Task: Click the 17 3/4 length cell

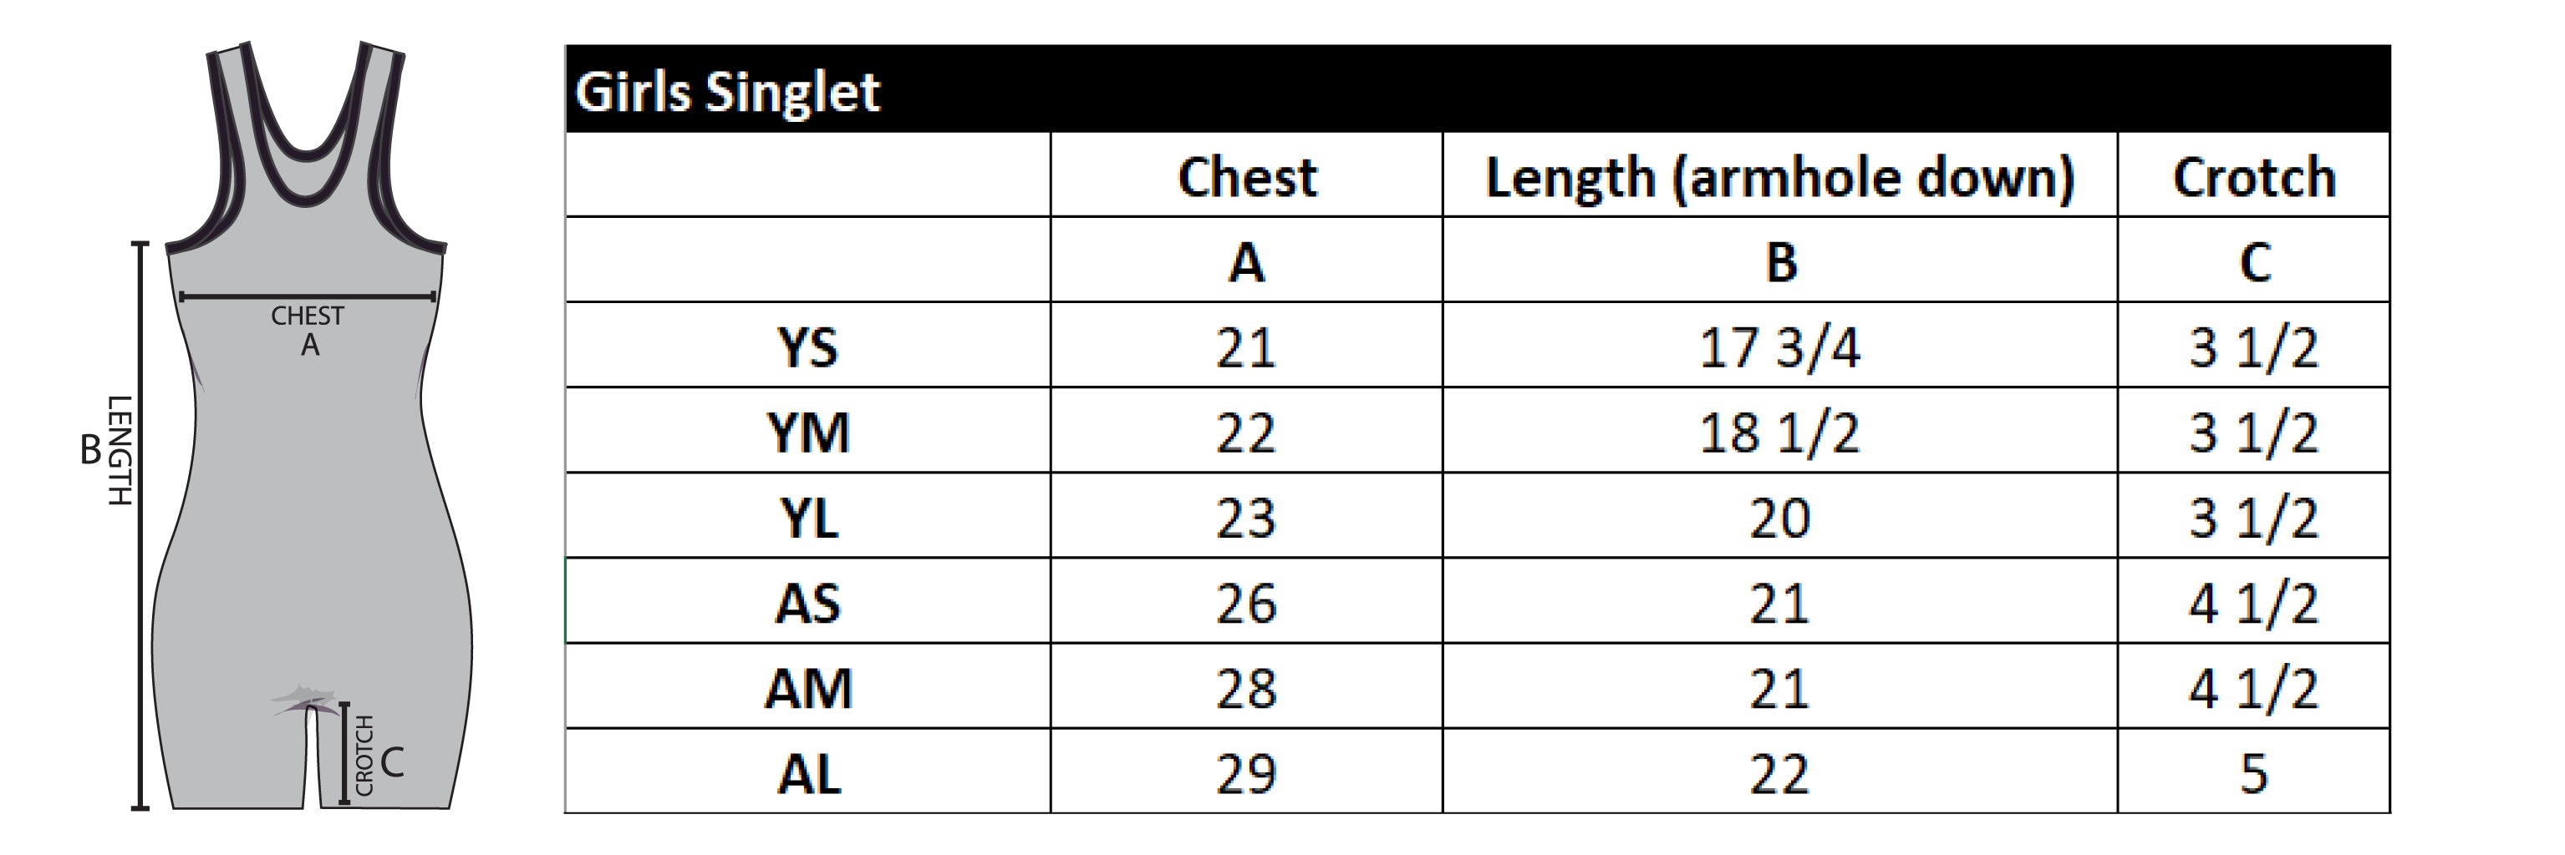Action: pos(1779,347)
